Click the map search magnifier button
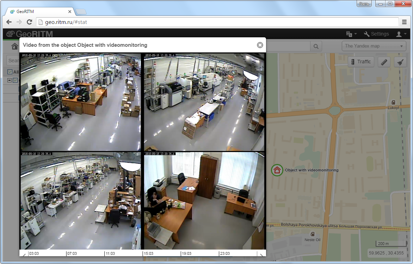 click(316, 46)
